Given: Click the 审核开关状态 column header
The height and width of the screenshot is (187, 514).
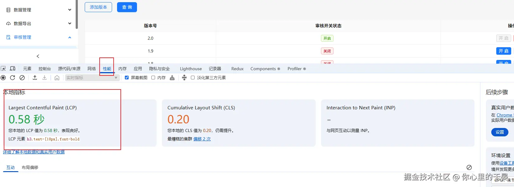Looking at the screenshot, I should 328,26.
